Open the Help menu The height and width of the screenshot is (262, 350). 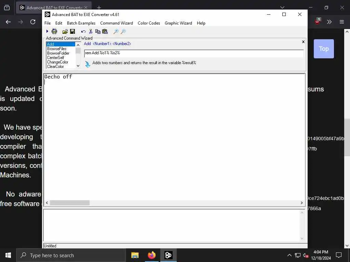coord(201,23)
